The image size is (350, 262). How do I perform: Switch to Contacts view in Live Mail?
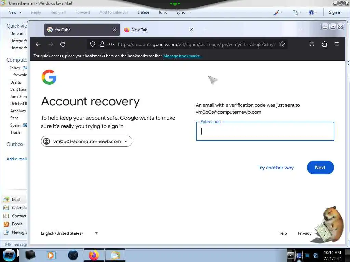[15, 216]
